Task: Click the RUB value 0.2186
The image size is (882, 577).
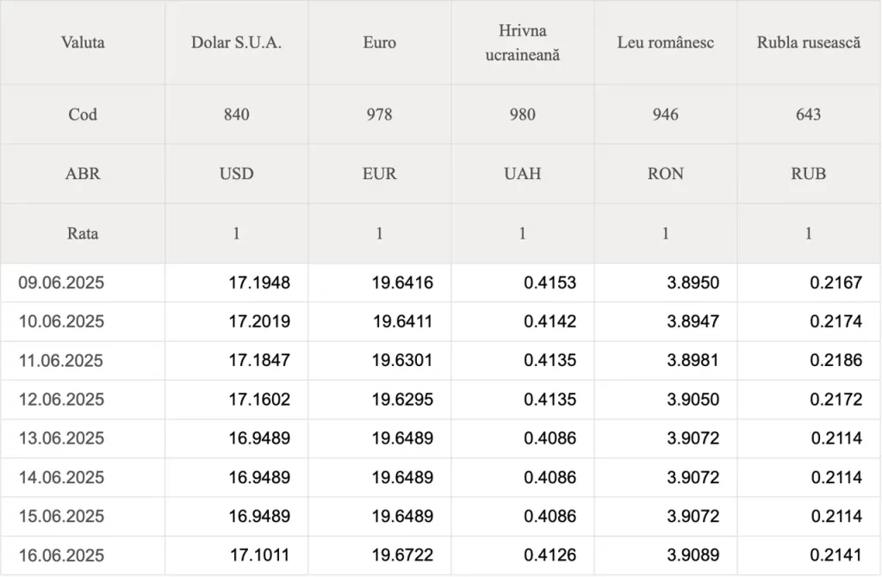Action: 835,360
